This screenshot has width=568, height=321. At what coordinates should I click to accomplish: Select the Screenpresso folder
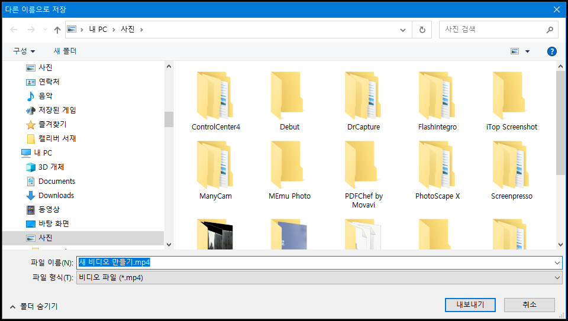point(511,170)
